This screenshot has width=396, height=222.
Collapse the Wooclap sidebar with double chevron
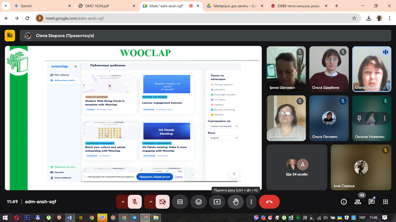pos(76,66)
